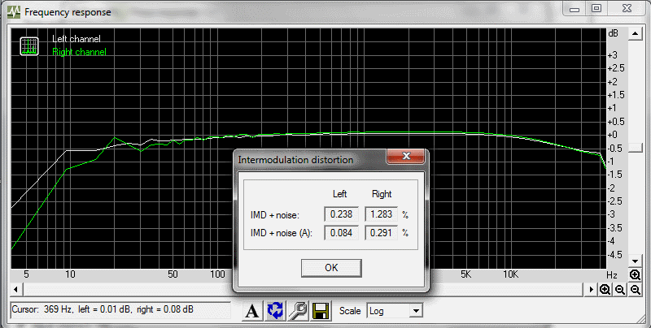This screenshot has height=328, width=651.
Task: Click the horizontal scrollbar right arrow
Action: pos(592,289)
